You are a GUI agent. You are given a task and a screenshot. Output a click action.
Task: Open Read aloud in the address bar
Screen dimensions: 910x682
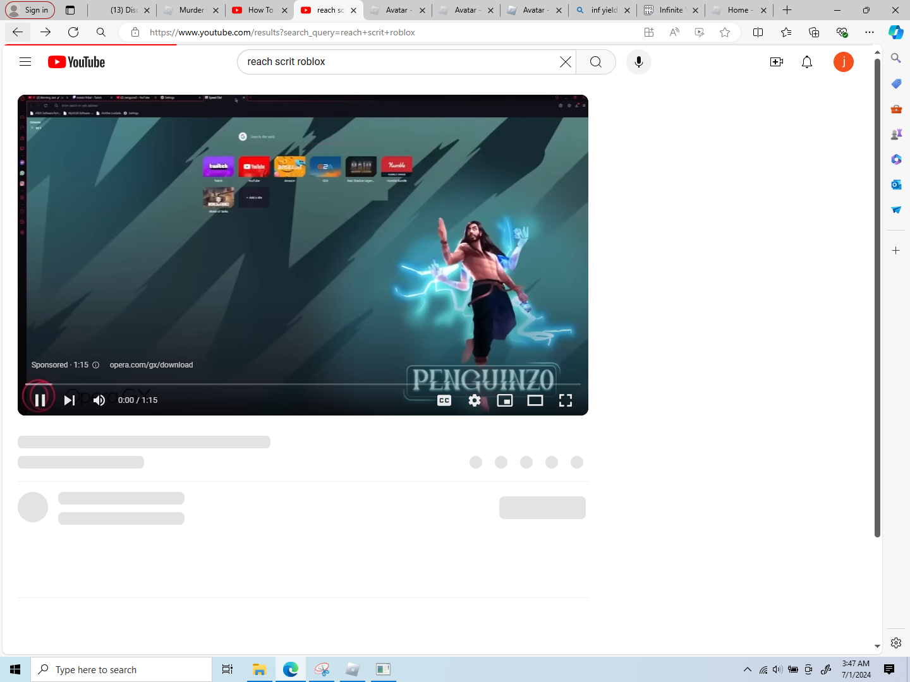point(674,32)
